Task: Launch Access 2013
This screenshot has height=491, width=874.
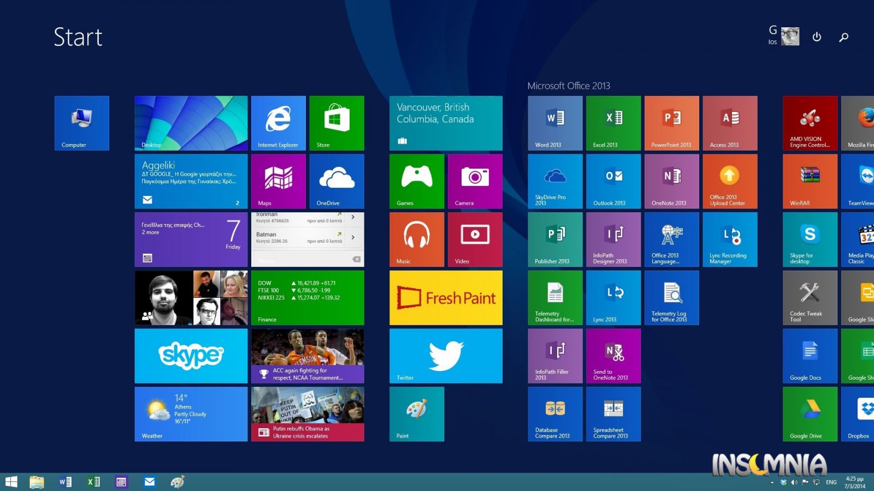Action: click(x=730, y=123)
